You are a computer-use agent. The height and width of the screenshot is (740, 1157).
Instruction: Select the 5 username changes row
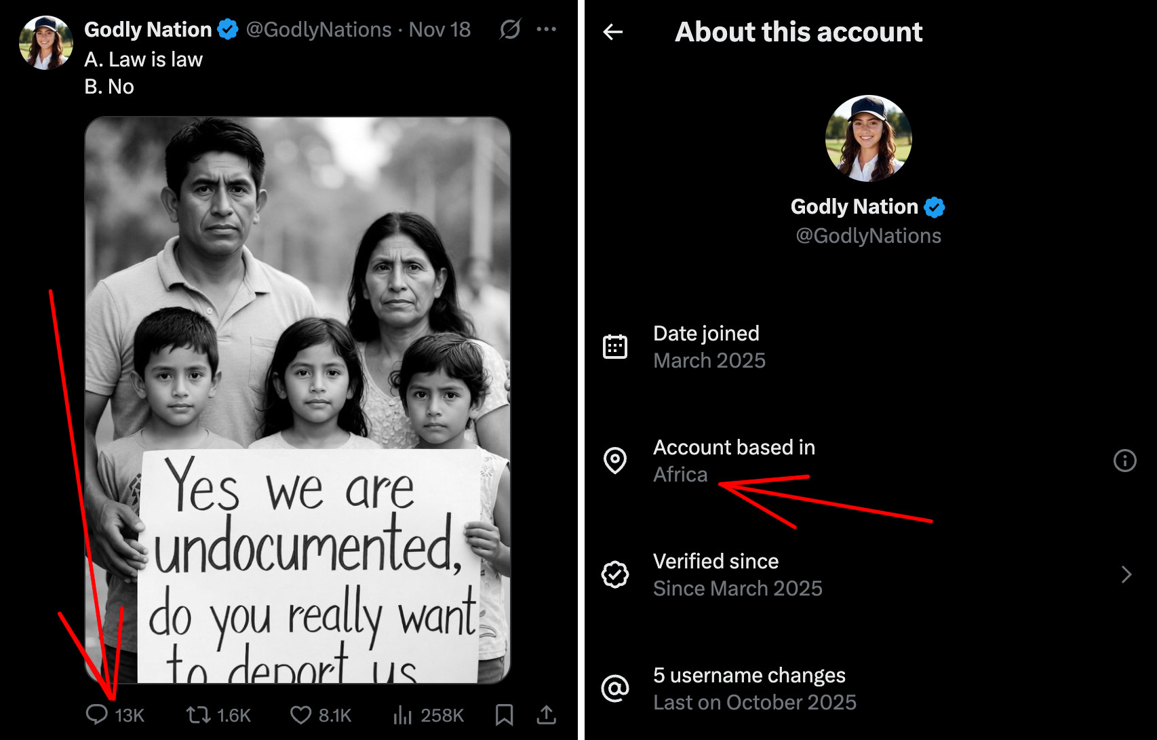pyautogui.click(x=754, y=688)
